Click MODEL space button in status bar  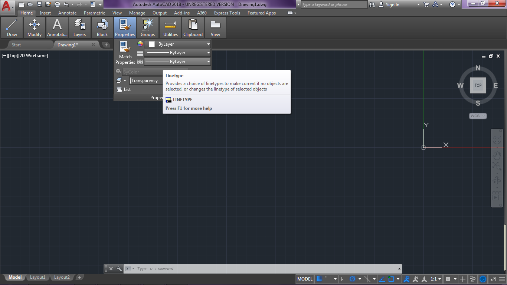pyautogui.click(x=305, y=279)
